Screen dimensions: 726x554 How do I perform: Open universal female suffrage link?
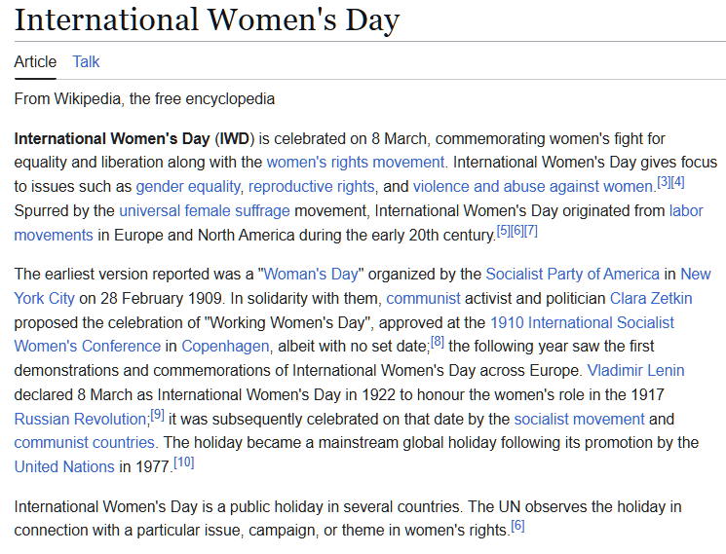point(205,210)
